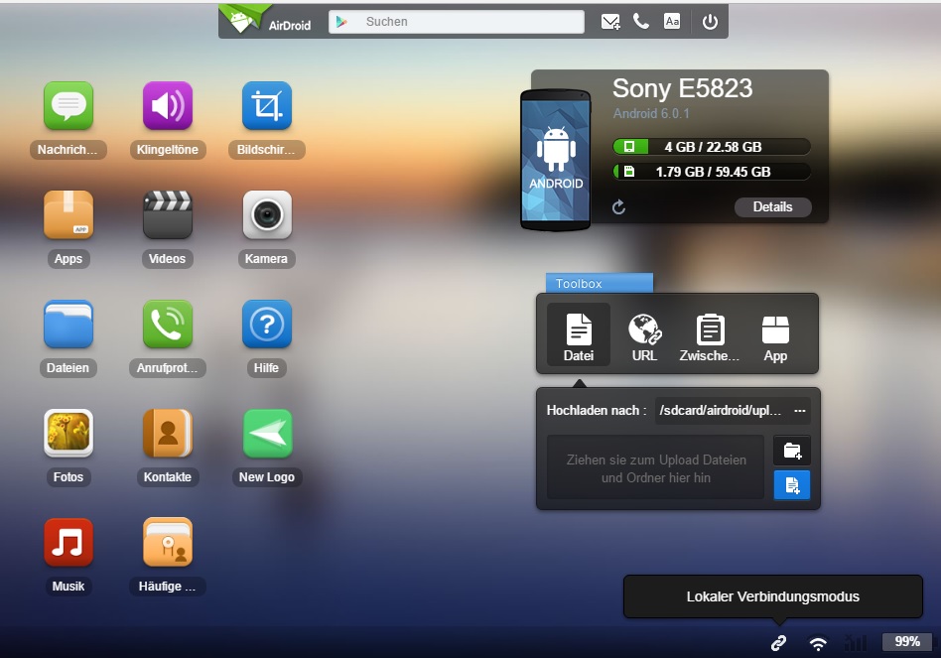Click the Suchen search field

coord(457,22)
